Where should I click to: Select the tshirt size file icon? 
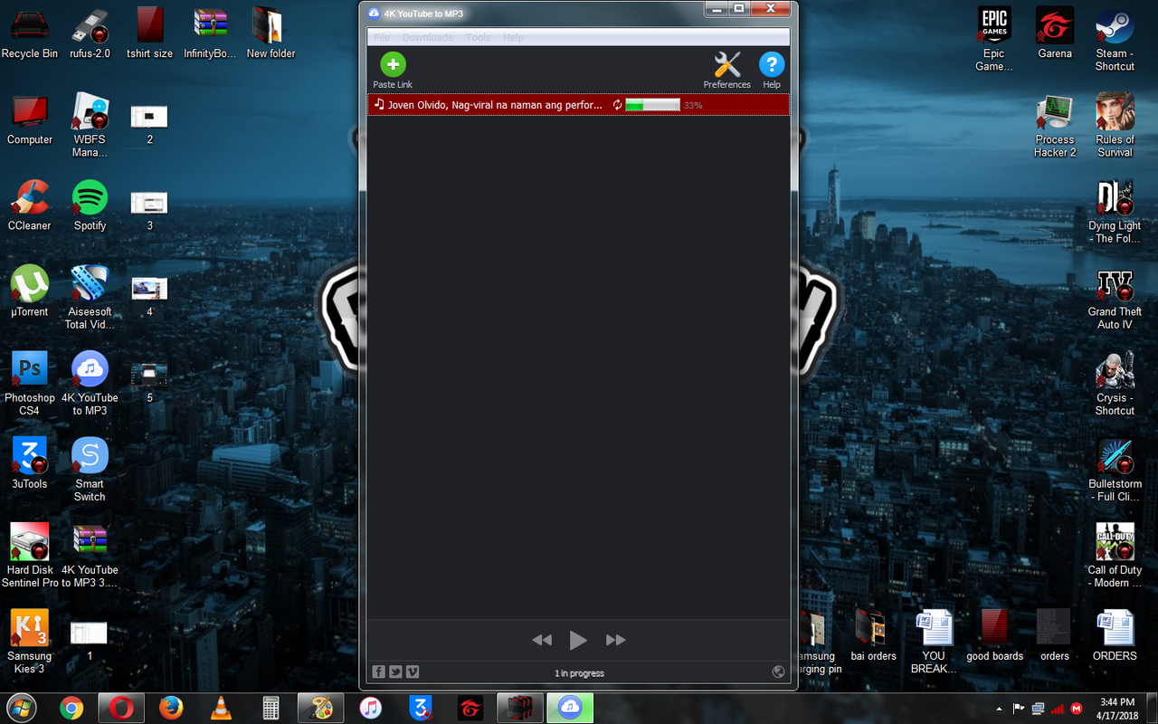(x=150, y=33)
